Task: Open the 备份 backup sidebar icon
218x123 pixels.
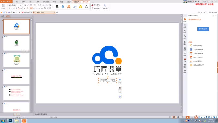Action: point(185,66)
